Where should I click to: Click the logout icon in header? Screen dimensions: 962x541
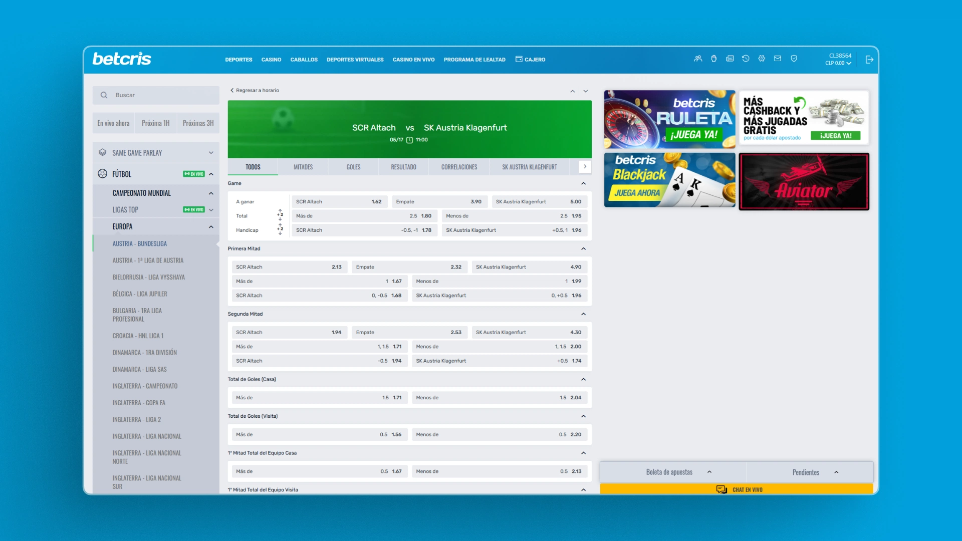point(869,60)
